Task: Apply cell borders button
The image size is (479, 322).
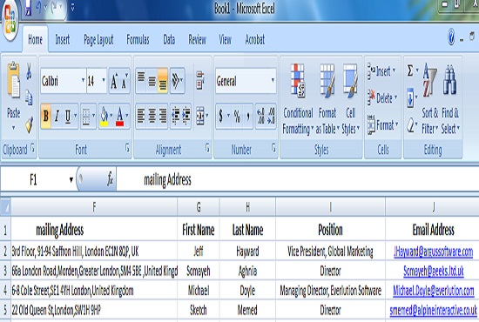Action: pyautogui.click(x=86, y=116)
